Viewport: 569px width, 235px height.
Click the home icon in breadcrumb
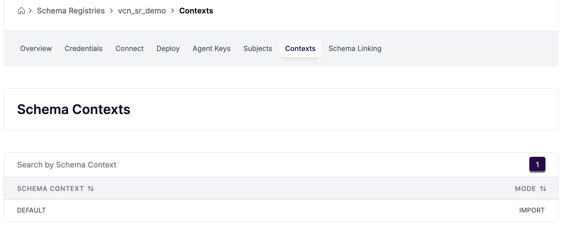click(x=21, y=11)
